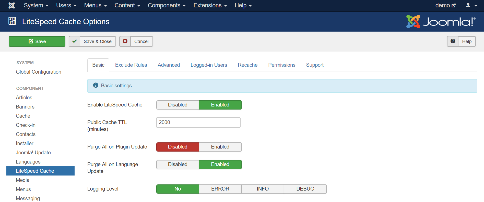Open Installer in the sidebar
This screenshot has width=484, height=202.
(25, 143)
